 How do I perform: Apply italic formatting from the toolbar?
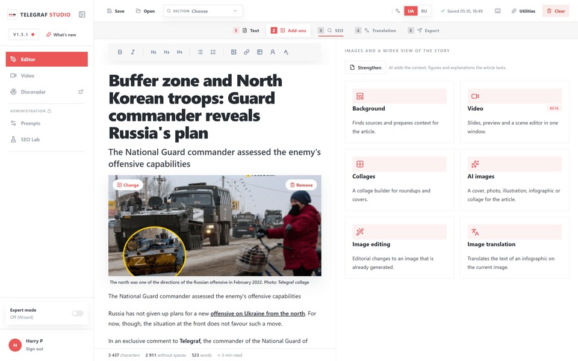[132, 52]
